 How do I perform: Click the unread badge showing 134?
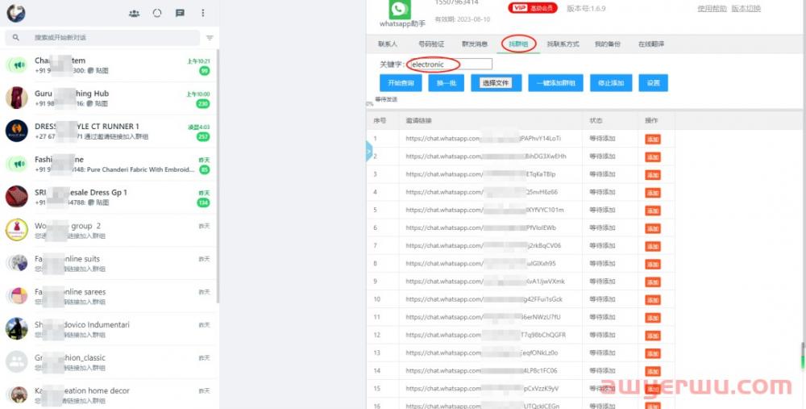[202, 202]
